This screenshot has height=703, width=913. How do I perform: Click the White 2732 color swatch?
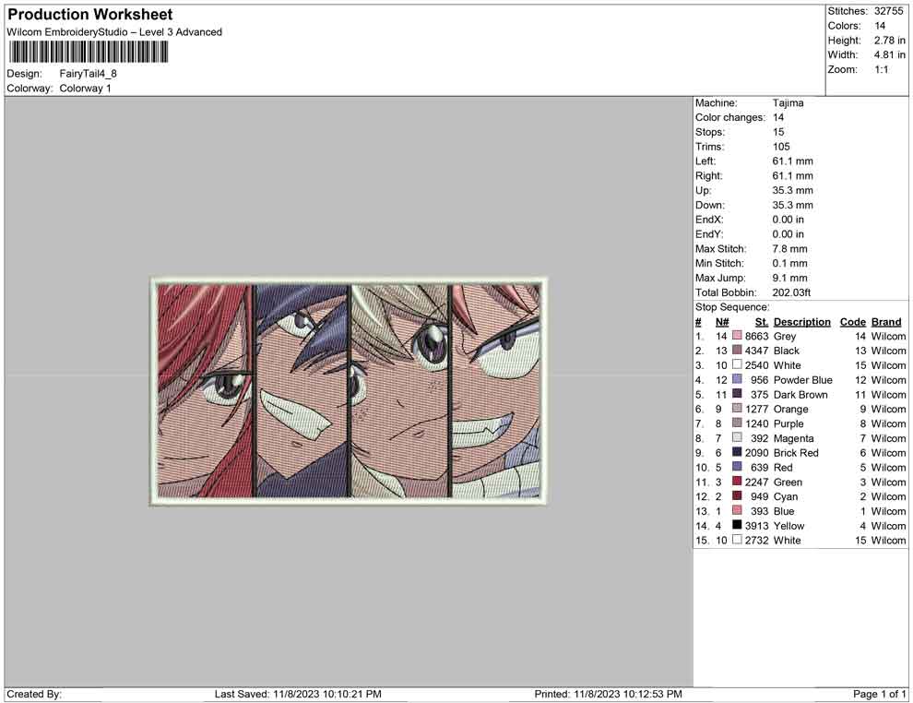(x=737, y=540)
